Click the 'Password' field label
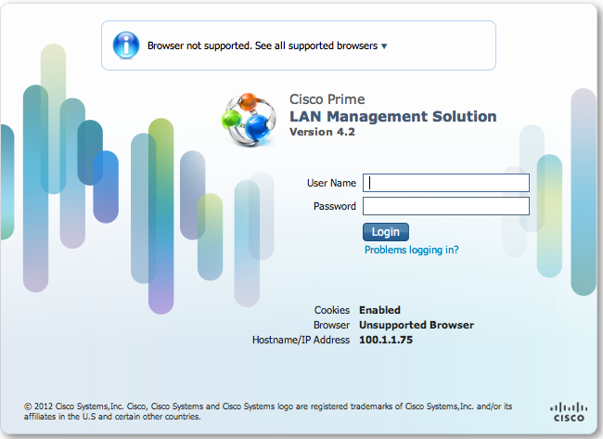The width and height of the screenshot is (603, 439). click(x=335, y=206)
